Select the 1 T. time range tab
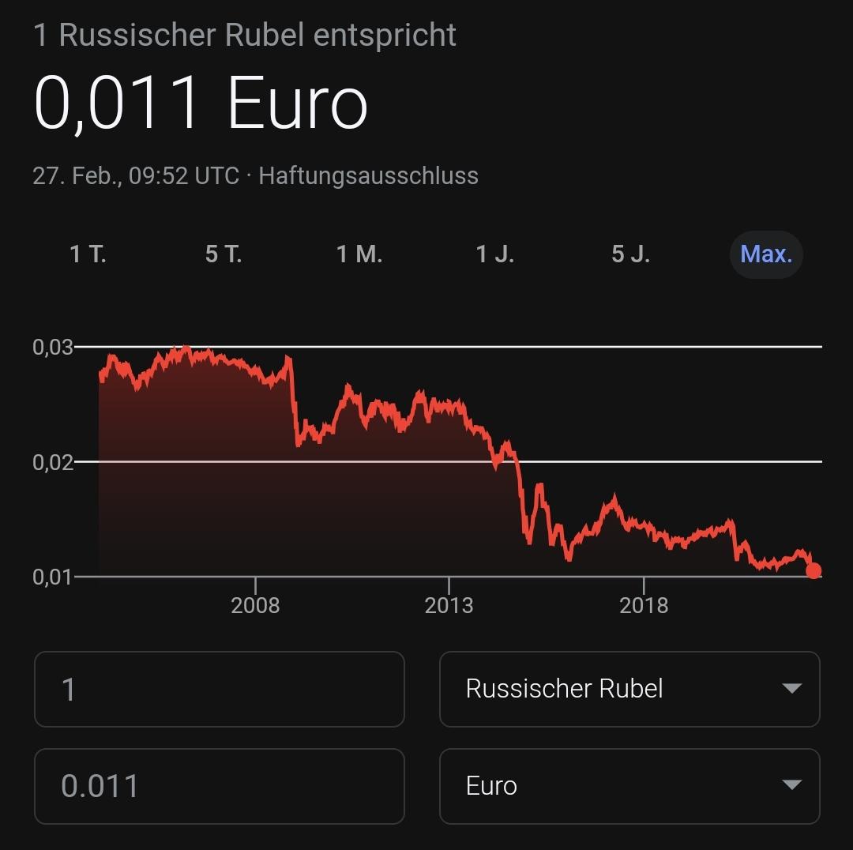The height and width of the screenshot is (850, 853). pos(88,254)
